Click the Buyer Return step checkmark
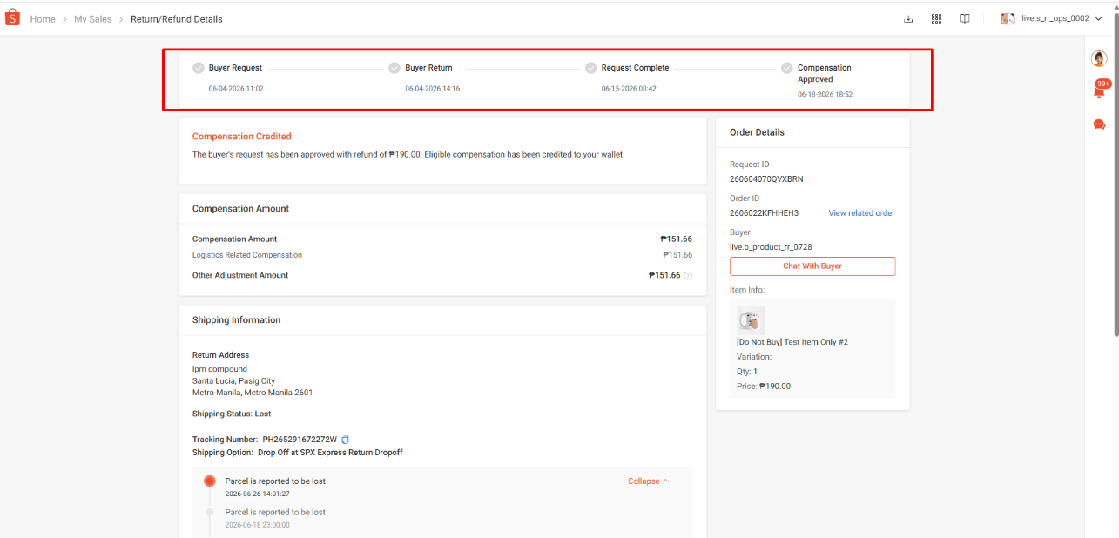 394,68
